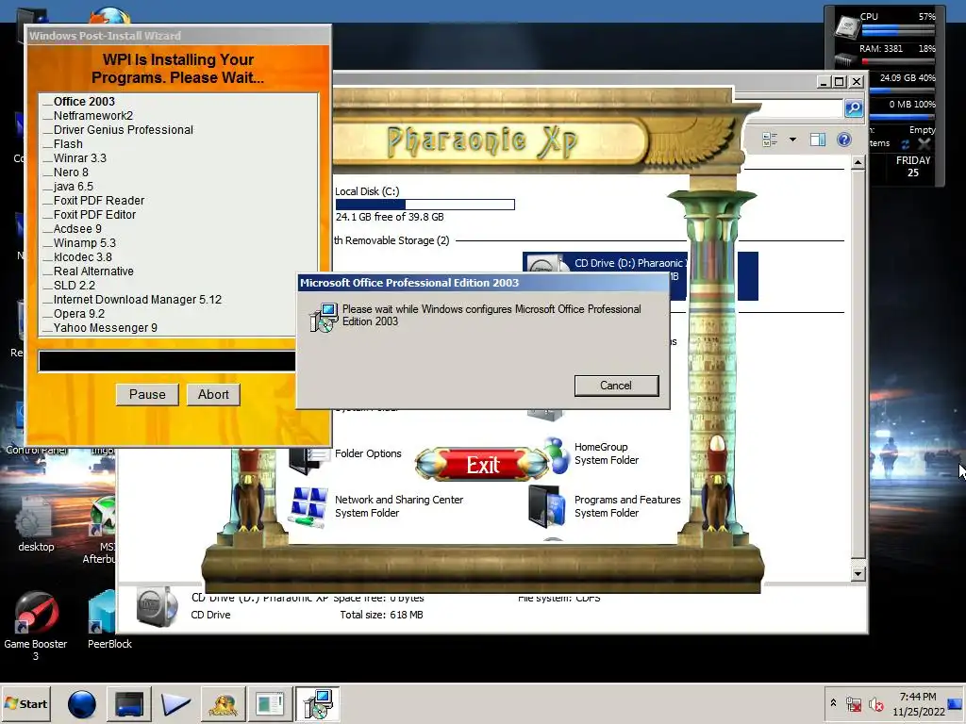Select Flash entry in the install list
The width and height of the screenshot is (966, 724).
[x=68, y=144]
